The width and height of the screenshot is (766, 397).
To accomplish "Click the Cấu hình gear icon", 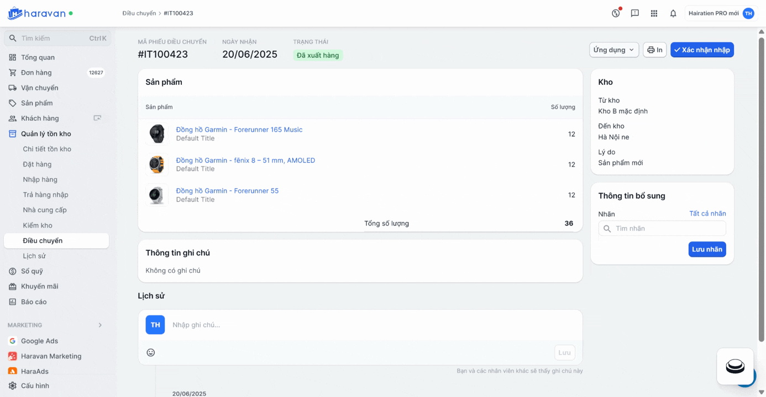I will tap(12, 385).
